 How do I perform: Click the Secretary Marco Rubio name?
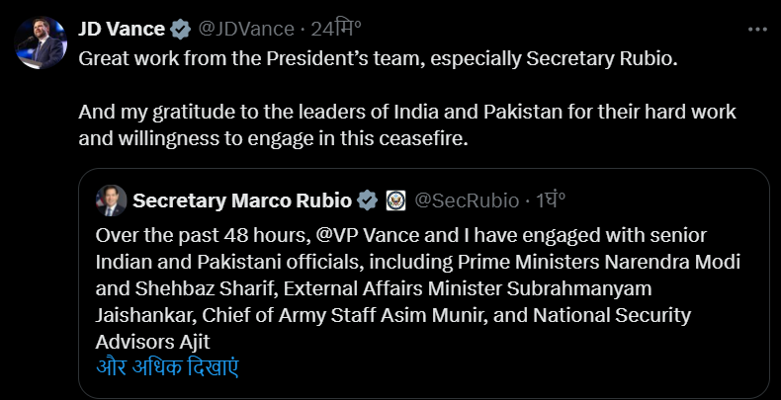click(x=242, y=200)
